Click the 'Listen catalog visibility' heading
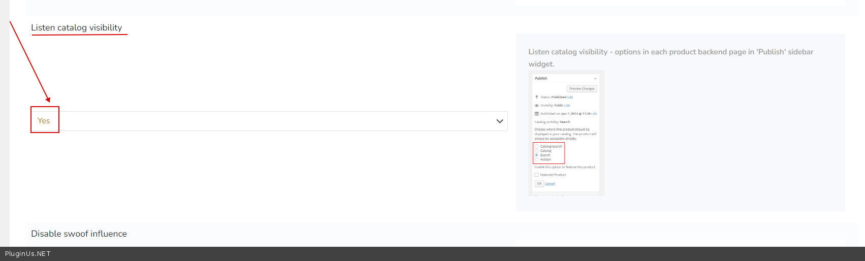Image resolution: width=865 pixels, height=261 pixels. (77, 27)
